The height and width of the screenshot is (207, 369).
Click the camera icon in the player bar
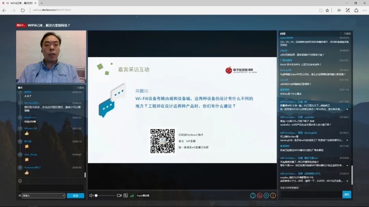pos(119,195)
